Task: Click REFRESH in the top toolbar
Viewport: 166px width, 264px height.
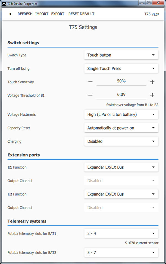Action: pos(25,14)
